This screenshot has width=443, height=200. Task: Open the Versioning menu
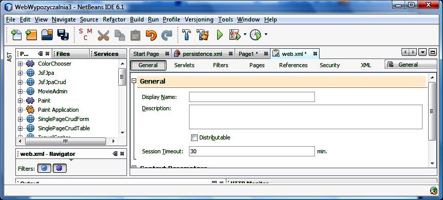point(199,19)
